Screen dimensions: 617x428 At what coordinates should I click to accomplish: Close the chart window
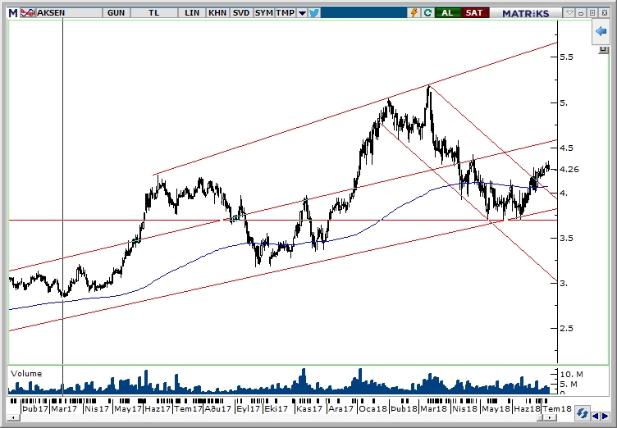605,13
